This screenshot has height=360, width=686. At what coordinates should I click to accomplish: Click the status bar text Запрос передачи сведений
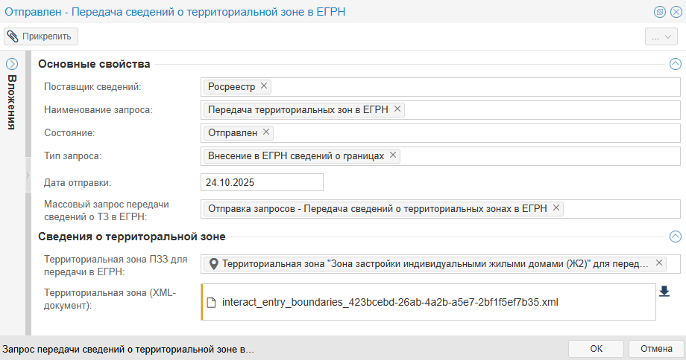(x=128, y=350)
